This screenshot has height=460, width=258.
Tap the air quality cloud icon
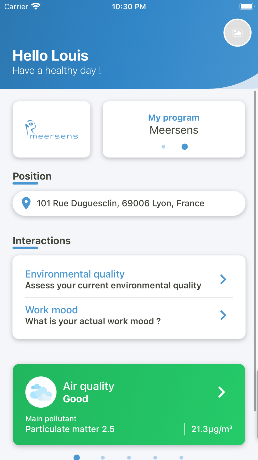(41, 392)
